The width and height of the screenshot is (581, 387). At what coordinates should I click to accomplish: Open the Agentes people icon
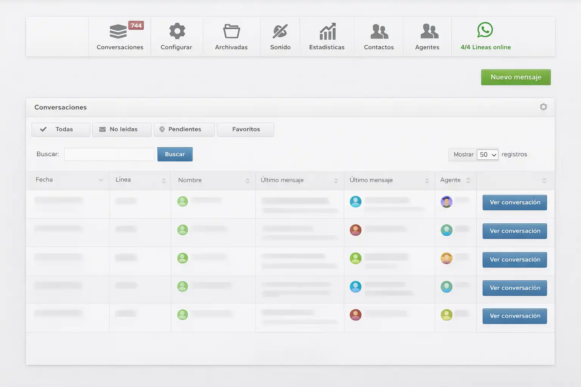click(429, 31)
